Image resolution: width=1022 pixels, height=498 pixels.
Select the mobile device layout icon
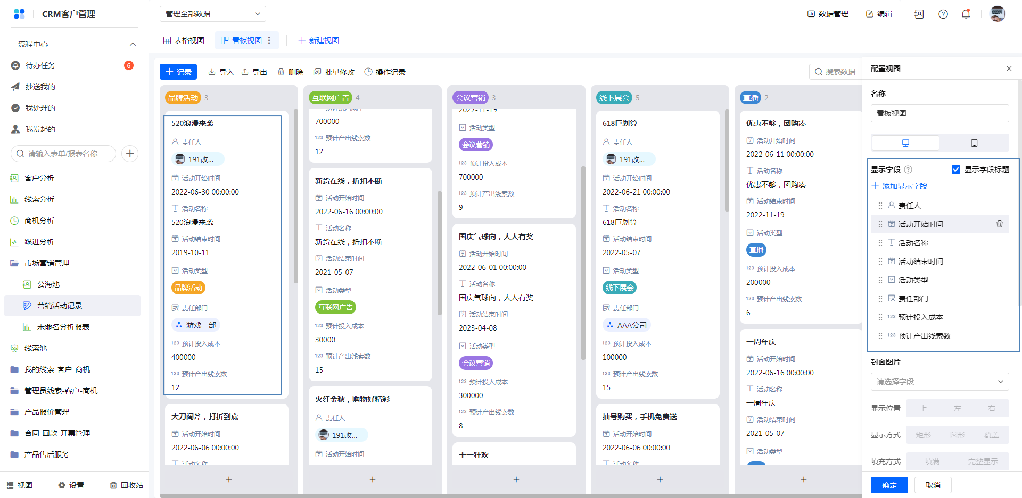pyautogui.click(x=974, y=143)
